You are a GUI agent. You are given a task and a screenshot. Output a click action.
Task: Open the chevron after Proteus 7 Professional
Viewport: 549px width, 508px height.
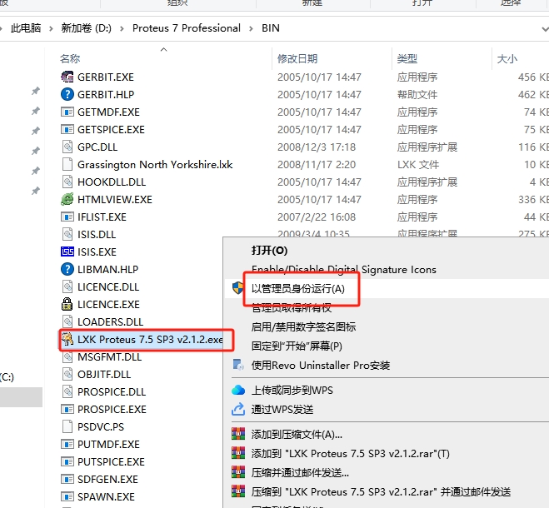coord(251,28)
